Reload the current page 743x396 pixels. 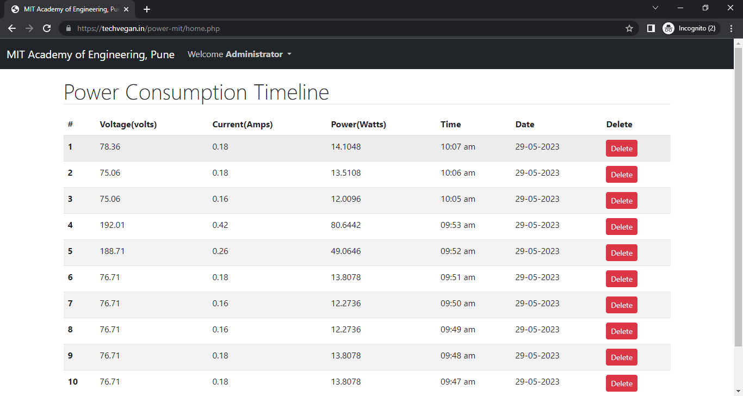click(47, 28)
